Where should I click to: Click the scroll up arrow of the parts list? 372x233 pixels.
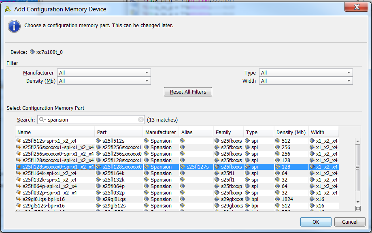pyautogui.click(x=358, y=141)
